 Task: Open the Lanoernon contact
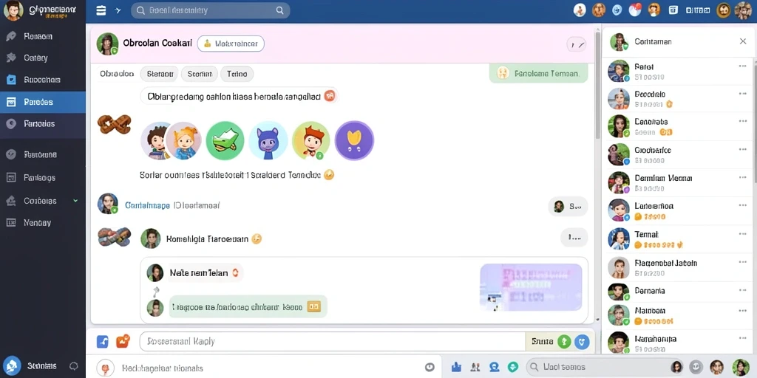pyautogui.click(x=678, y=210)
